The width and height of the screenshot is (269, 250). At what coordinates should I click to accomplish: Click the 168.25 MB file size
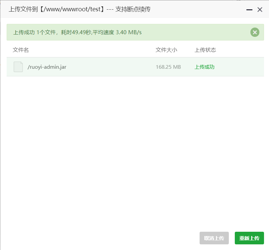(x=168, y=67)
